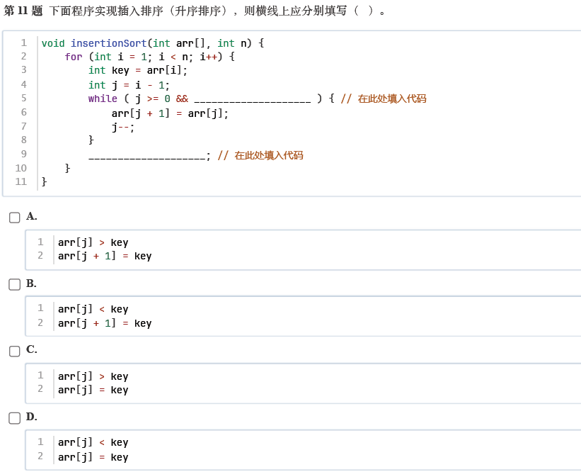This screenshot has height=472, width=581.
Task: Click the option label 'C.'
Action: (x=32, y=349)
